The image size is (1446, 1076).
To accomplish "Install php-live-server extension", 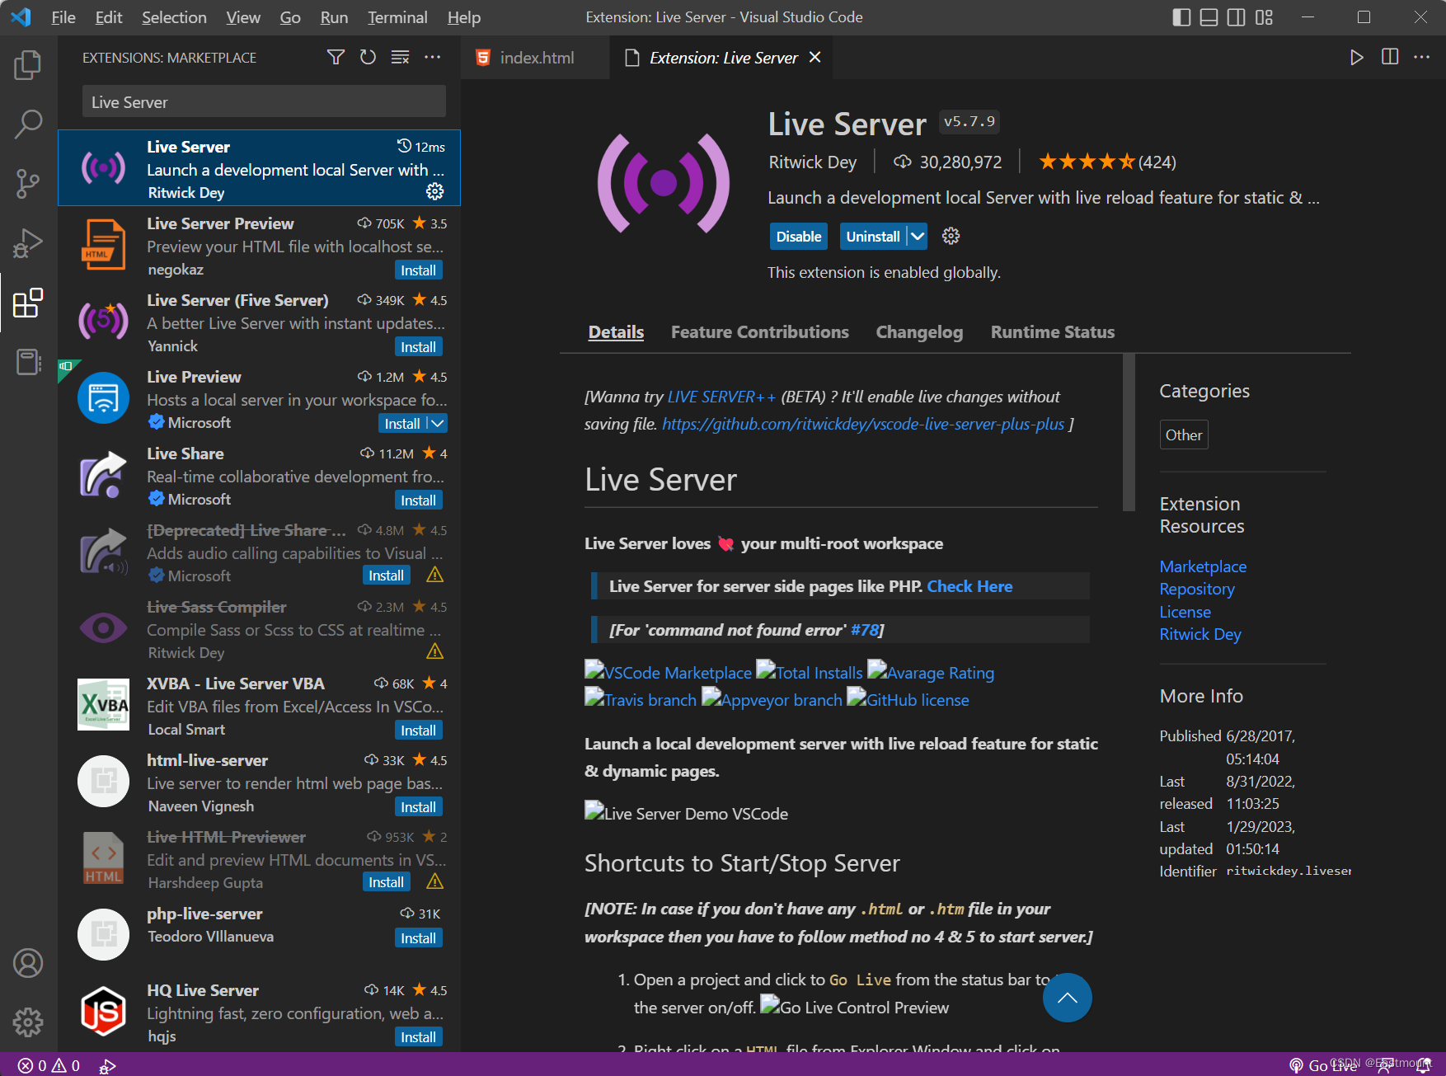I will tap(418, 937).
